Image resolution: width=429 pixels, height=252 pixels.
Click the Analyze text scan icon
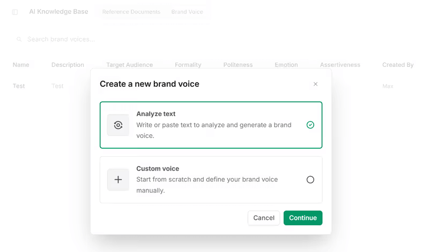pos(118,125)
